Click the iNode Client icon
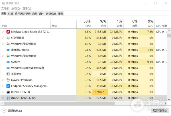Viewport: 171px width, 116px height. [8, 98]
